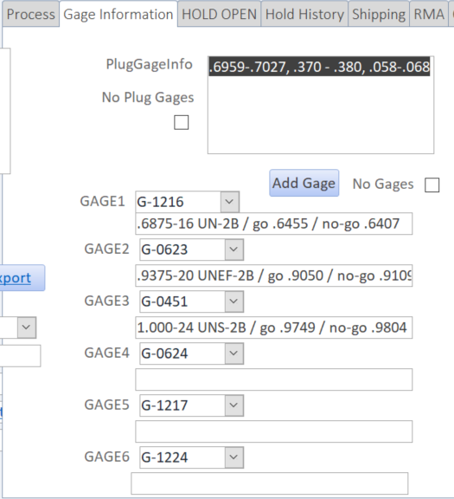Open the GAGE3 dropdown arrow
The image size is (454, 499).
[x=234, y=301]
